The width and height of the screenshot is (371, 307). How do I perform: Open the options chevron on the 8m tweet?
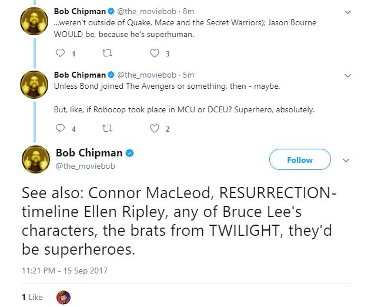point(347,12)
